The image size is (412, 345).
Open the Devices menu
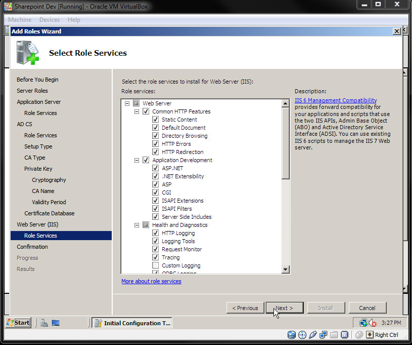pyautogui.click(x=50, y=20)
